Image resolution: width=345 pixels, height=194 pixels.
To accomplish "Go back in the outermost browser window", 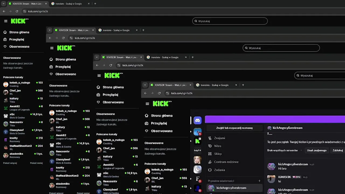I will tap(4, 11).
